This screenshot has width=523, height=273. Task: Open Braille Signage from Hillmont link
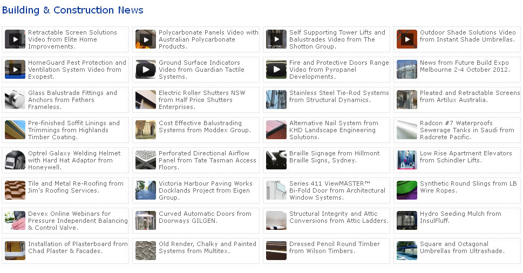point(335,156)
